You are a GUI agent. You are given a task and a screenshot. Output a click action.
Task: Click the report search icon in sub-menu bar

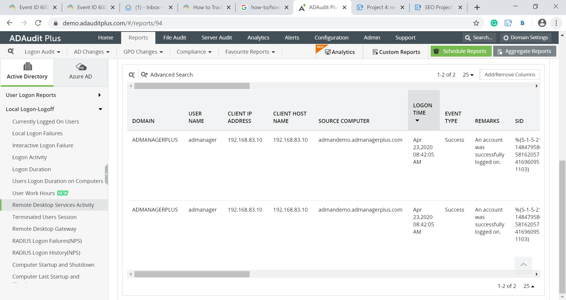click(11, 52)
